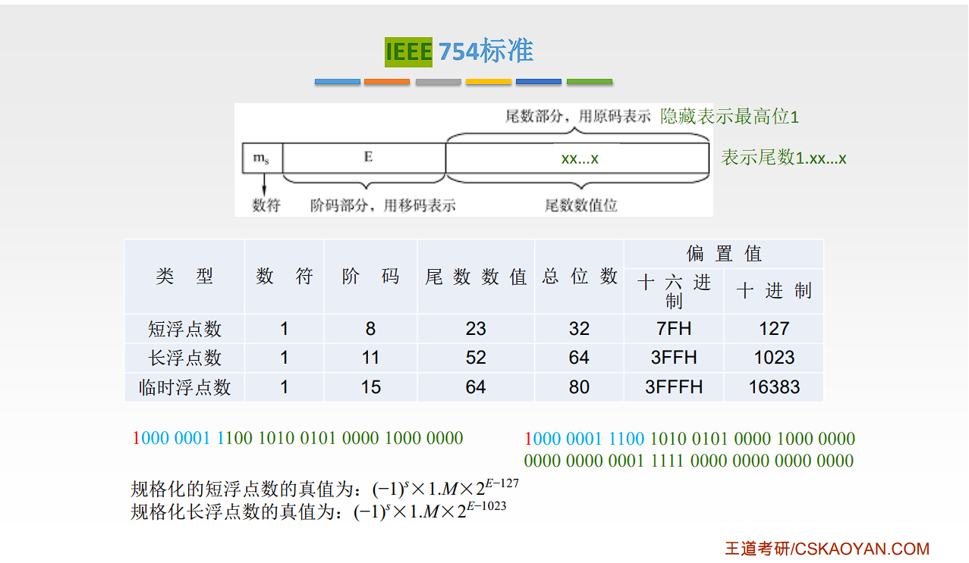The width and height of the screenshot is (969, 563).
Task: Select the "3FFFH" hex bias cell
Action: click(674, 387)
